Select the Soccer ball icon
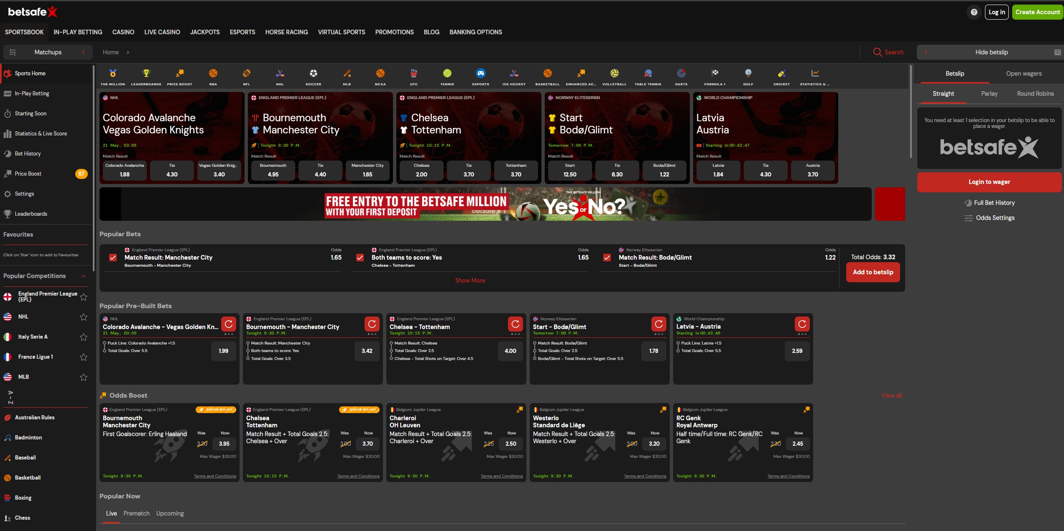The height and width of the screenshot is (531, 1064). click(314, 74)
